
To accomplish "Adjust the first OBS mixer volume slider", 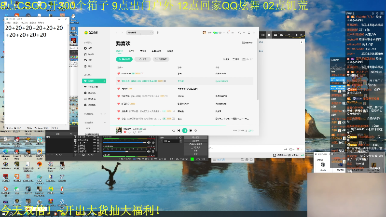I will point(124,142).
